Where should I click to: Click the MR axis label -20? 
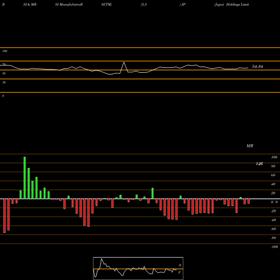pos(273,211)
